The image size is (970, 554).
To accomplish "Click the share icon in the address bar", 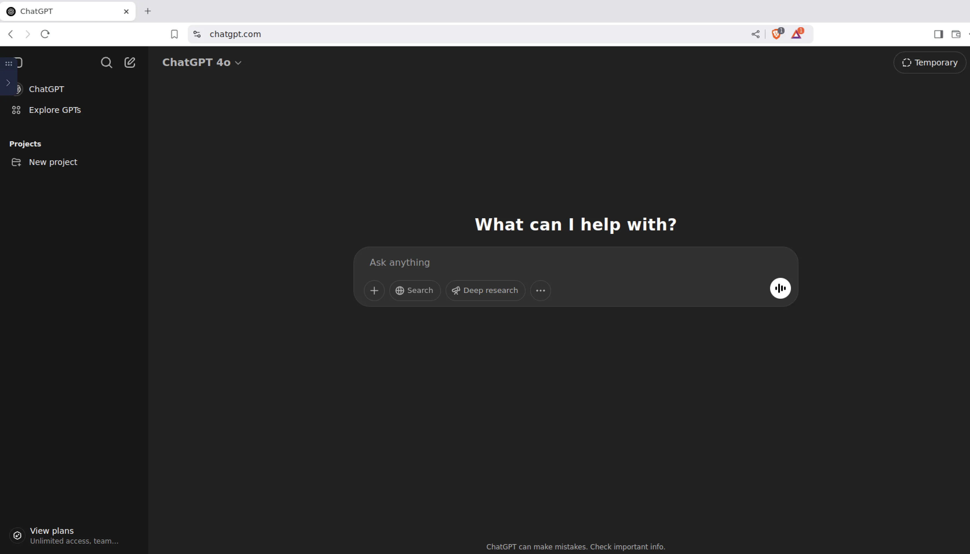I will [756, 34].
